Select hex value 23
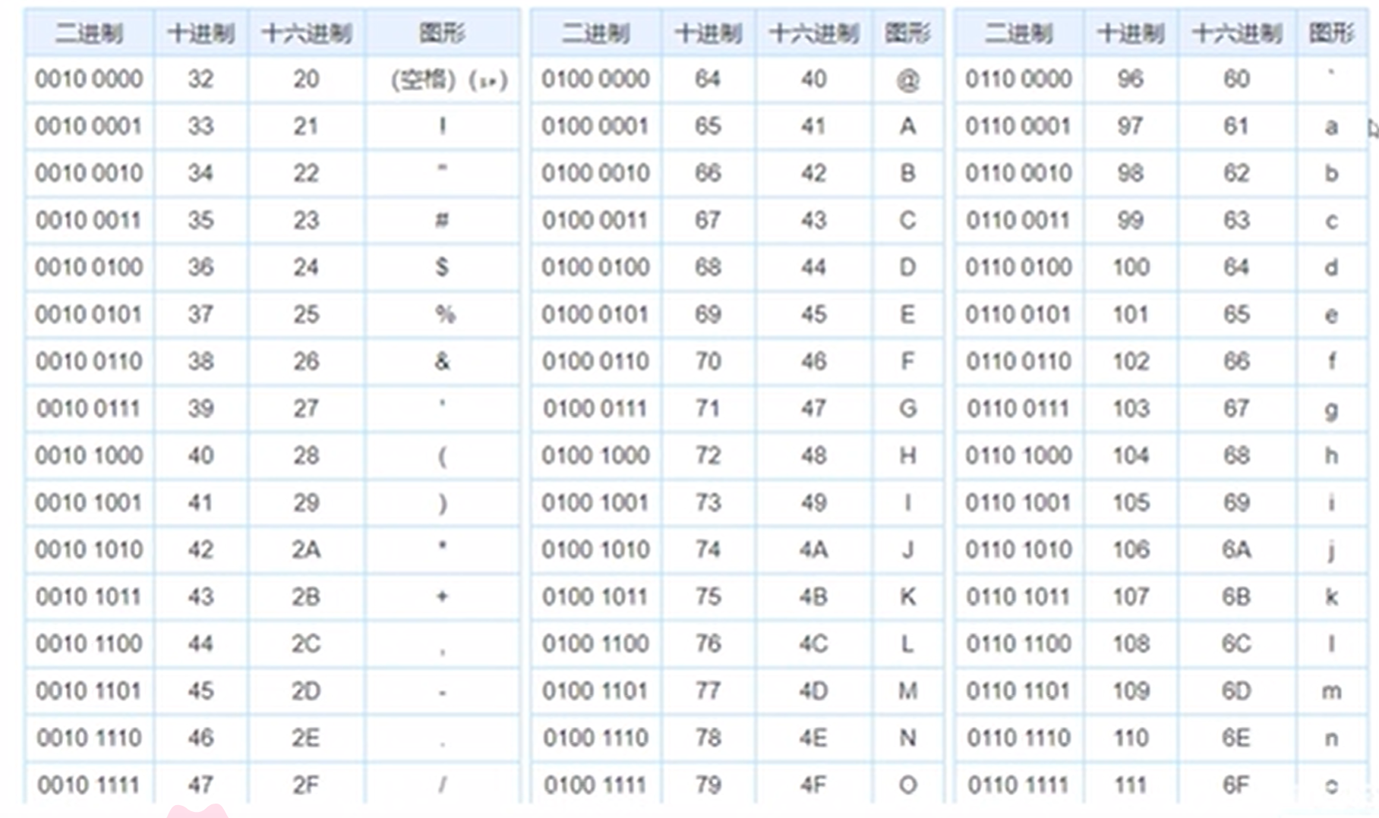This screenshot has height=818, width=1379. [x=306, y=220]
